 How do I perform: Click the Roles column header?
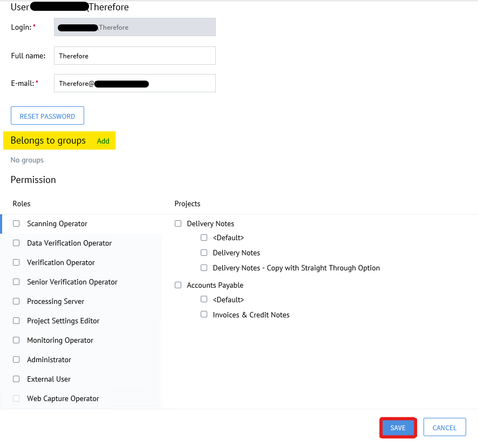(x=22, y=203)
